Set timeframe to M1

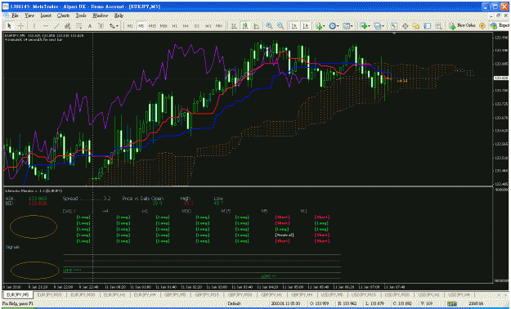tap(130, 26)
